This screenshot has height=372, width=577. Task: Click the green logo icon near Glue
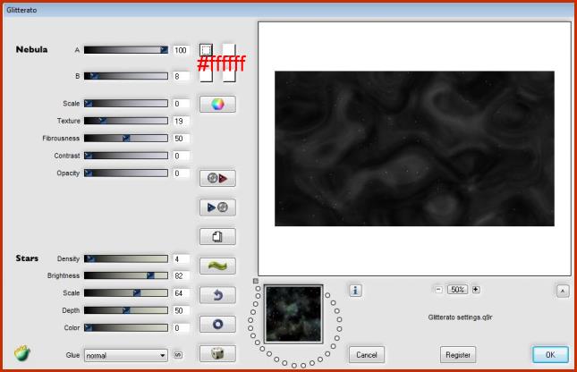[21, 354]
